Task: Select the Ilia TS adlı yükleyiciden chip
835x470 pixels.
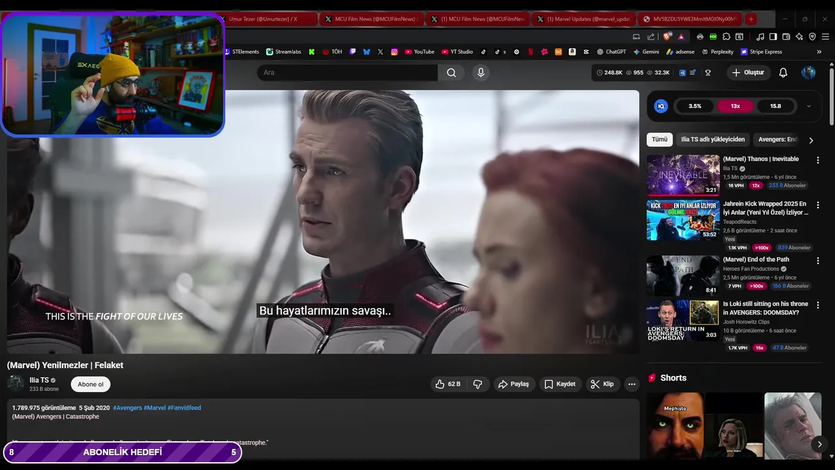Action: coord(713,140)
